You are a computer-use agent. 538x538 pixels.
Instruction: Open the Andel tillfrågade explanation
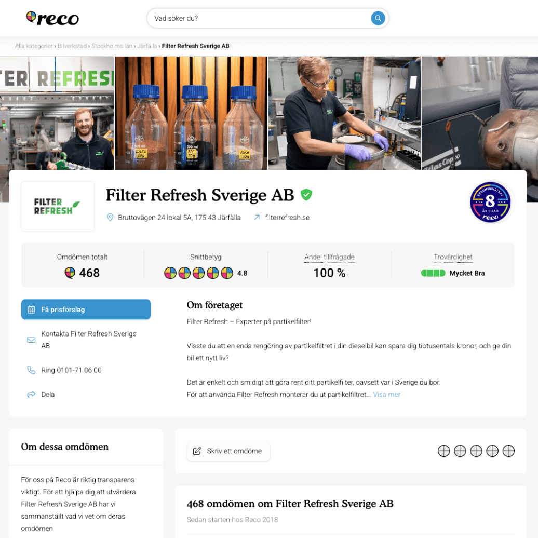[329, 257]
